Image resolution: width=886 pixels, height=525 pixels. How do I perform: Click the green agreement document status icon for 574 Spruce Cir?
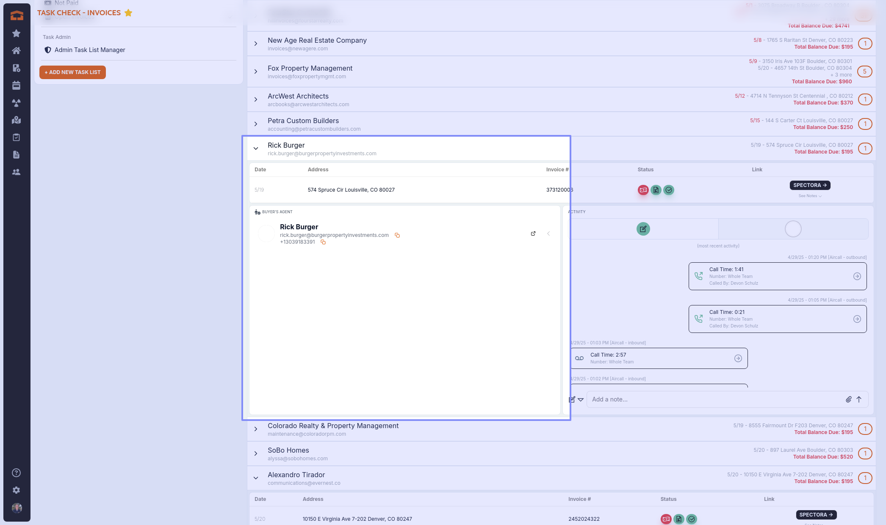coord(656,190)
